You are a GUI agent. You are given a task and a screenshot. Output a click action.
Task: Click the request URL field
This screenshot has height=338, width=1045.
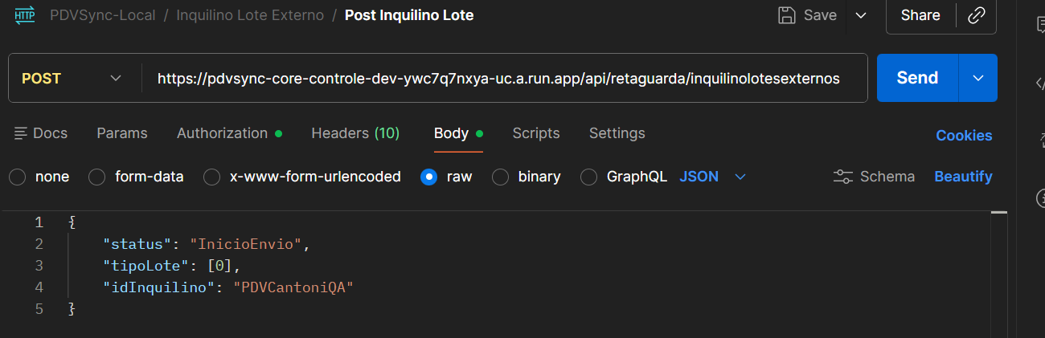point(498,78)
